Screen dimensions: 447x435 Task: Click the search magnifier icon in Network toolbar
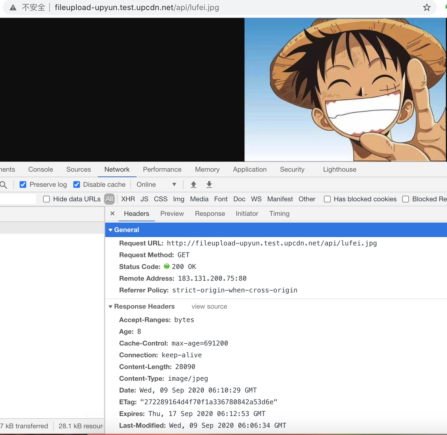coord(3,185)
